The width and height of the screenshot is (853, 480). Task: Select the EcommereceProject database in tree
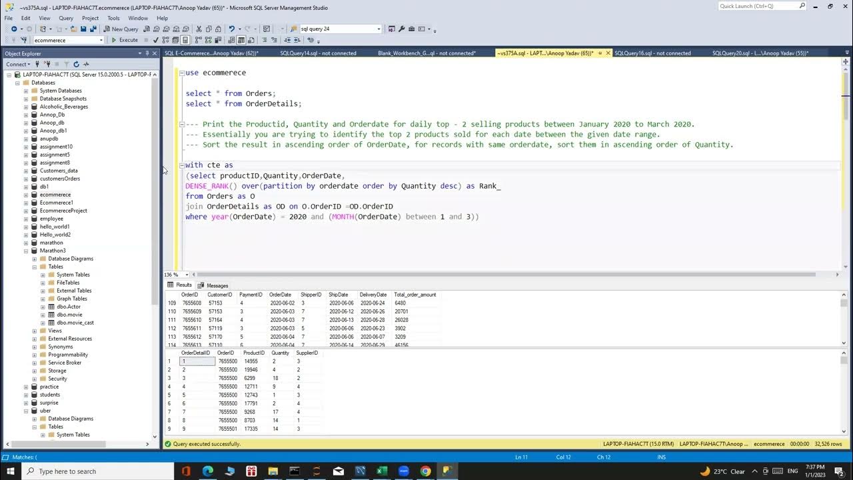point(63,211)
